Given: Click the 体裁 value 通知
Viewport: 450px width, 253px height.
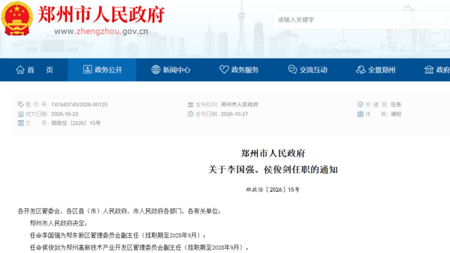Looking at the screenshot, I should [396, 114].
